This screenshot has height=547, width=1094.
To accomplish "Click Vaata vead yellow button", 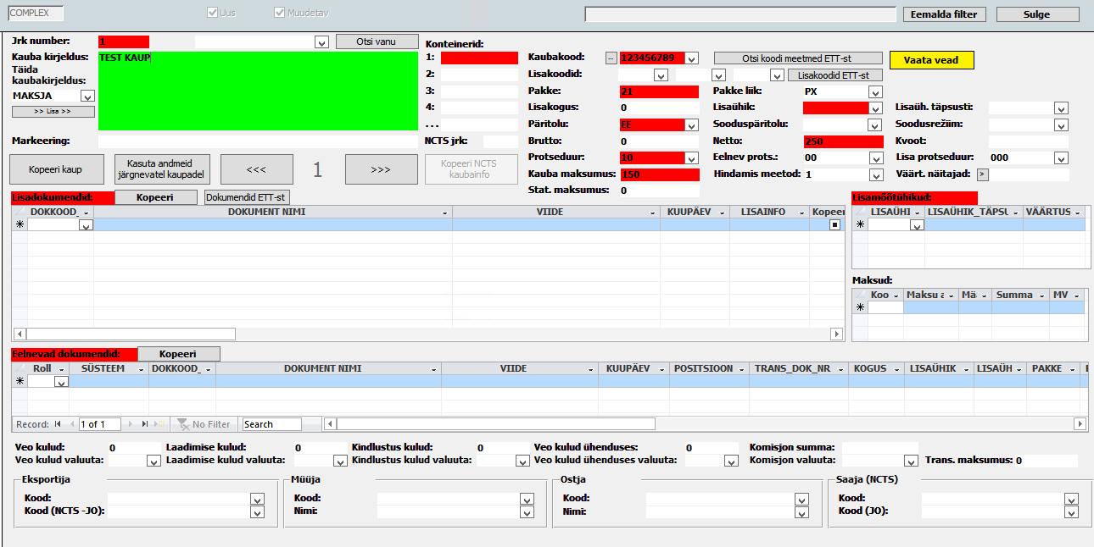I will (x=931, y=60).
